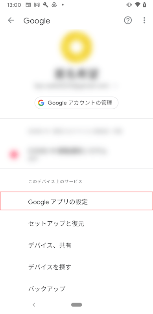Select バックアップ item
The height and width of the screenshot is (314, 153).
point(76,289)
